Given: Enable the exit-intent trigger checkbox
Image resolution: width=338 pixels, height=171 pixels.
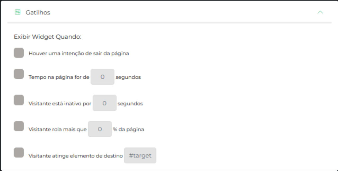Looking at the screenshot, I should tap(19, 53).
